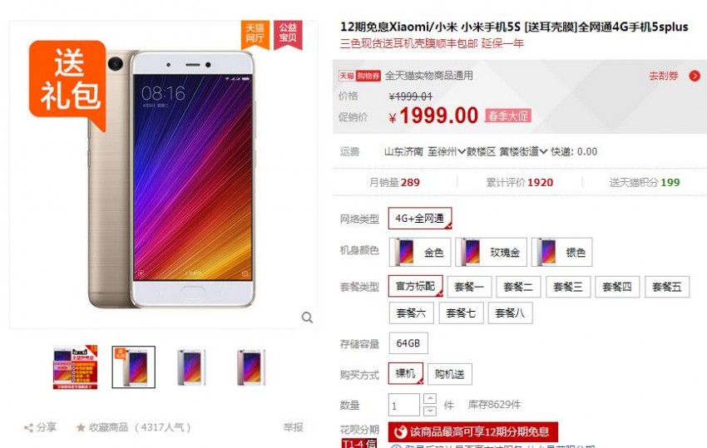Screen dimensions: 707x448
Task: Increase quantity with the up arrow
Action: [430, 399]
